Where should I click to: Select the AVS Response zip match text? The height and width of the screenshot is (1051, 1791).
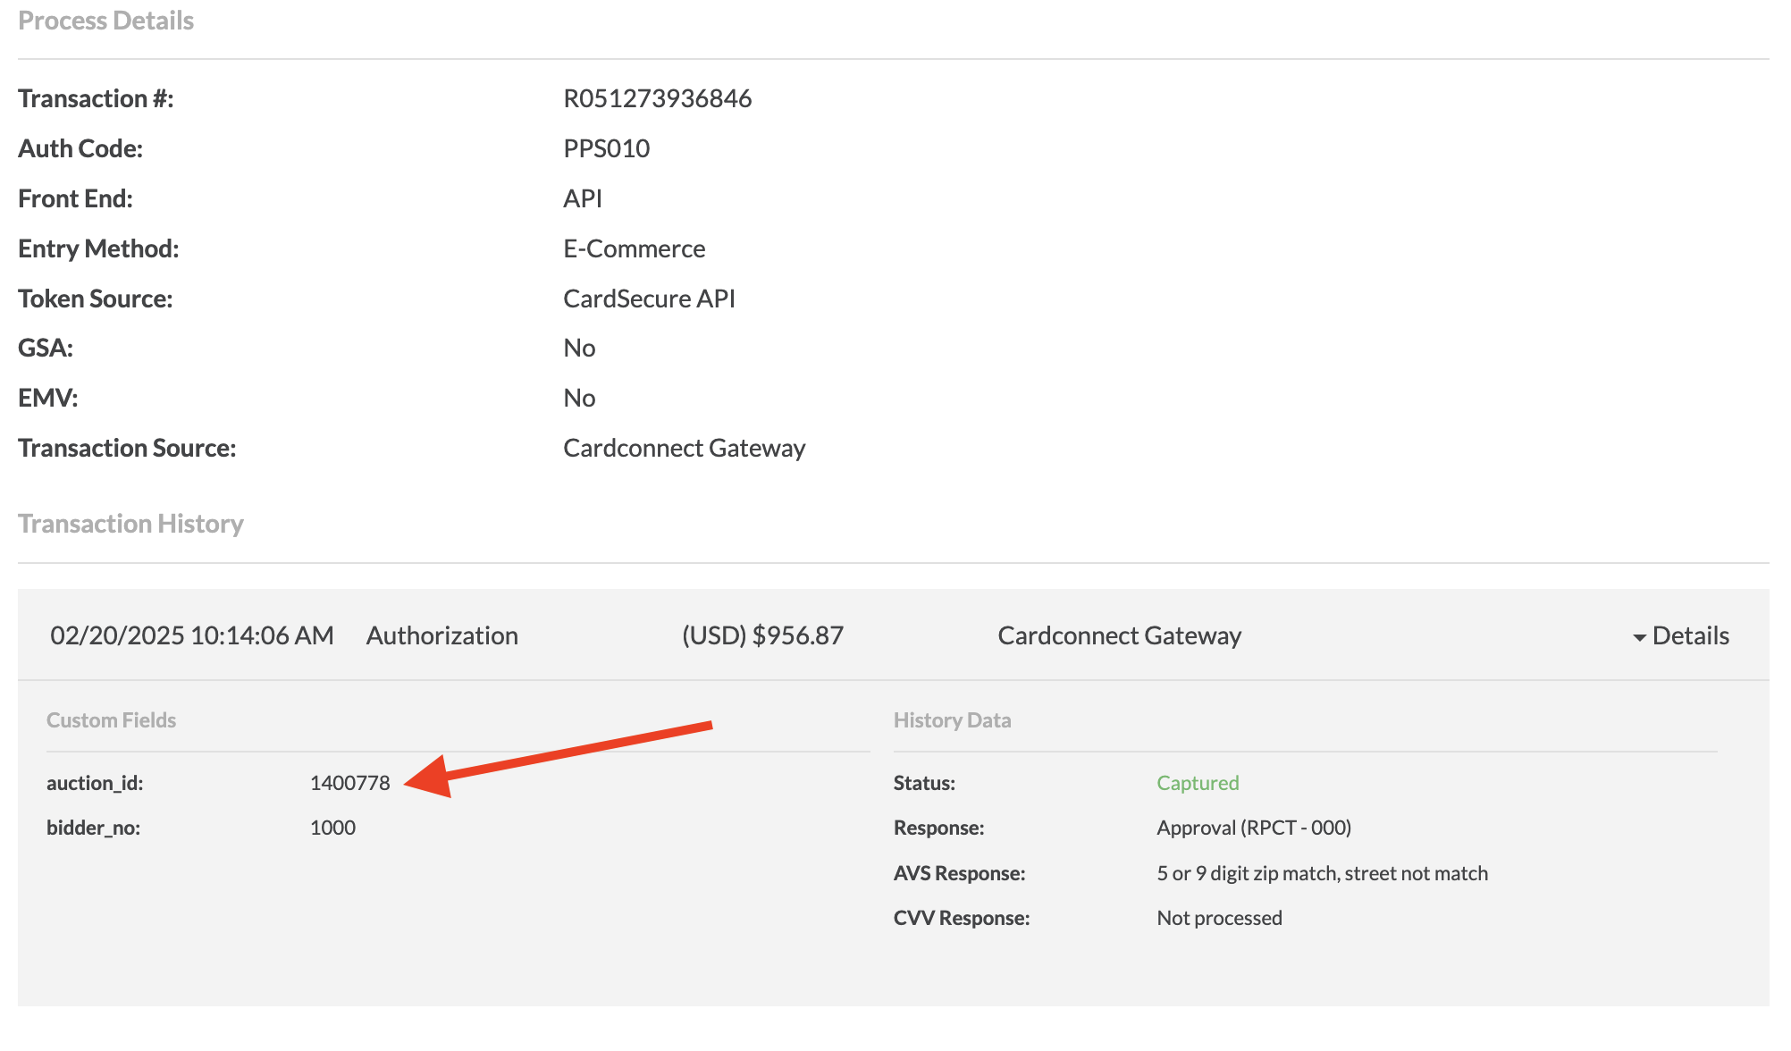(x=1323, y=873)
